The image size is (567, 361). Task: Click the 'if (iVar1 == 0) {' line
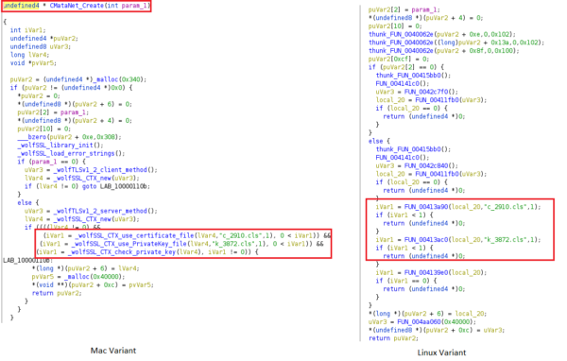(406, 281)
